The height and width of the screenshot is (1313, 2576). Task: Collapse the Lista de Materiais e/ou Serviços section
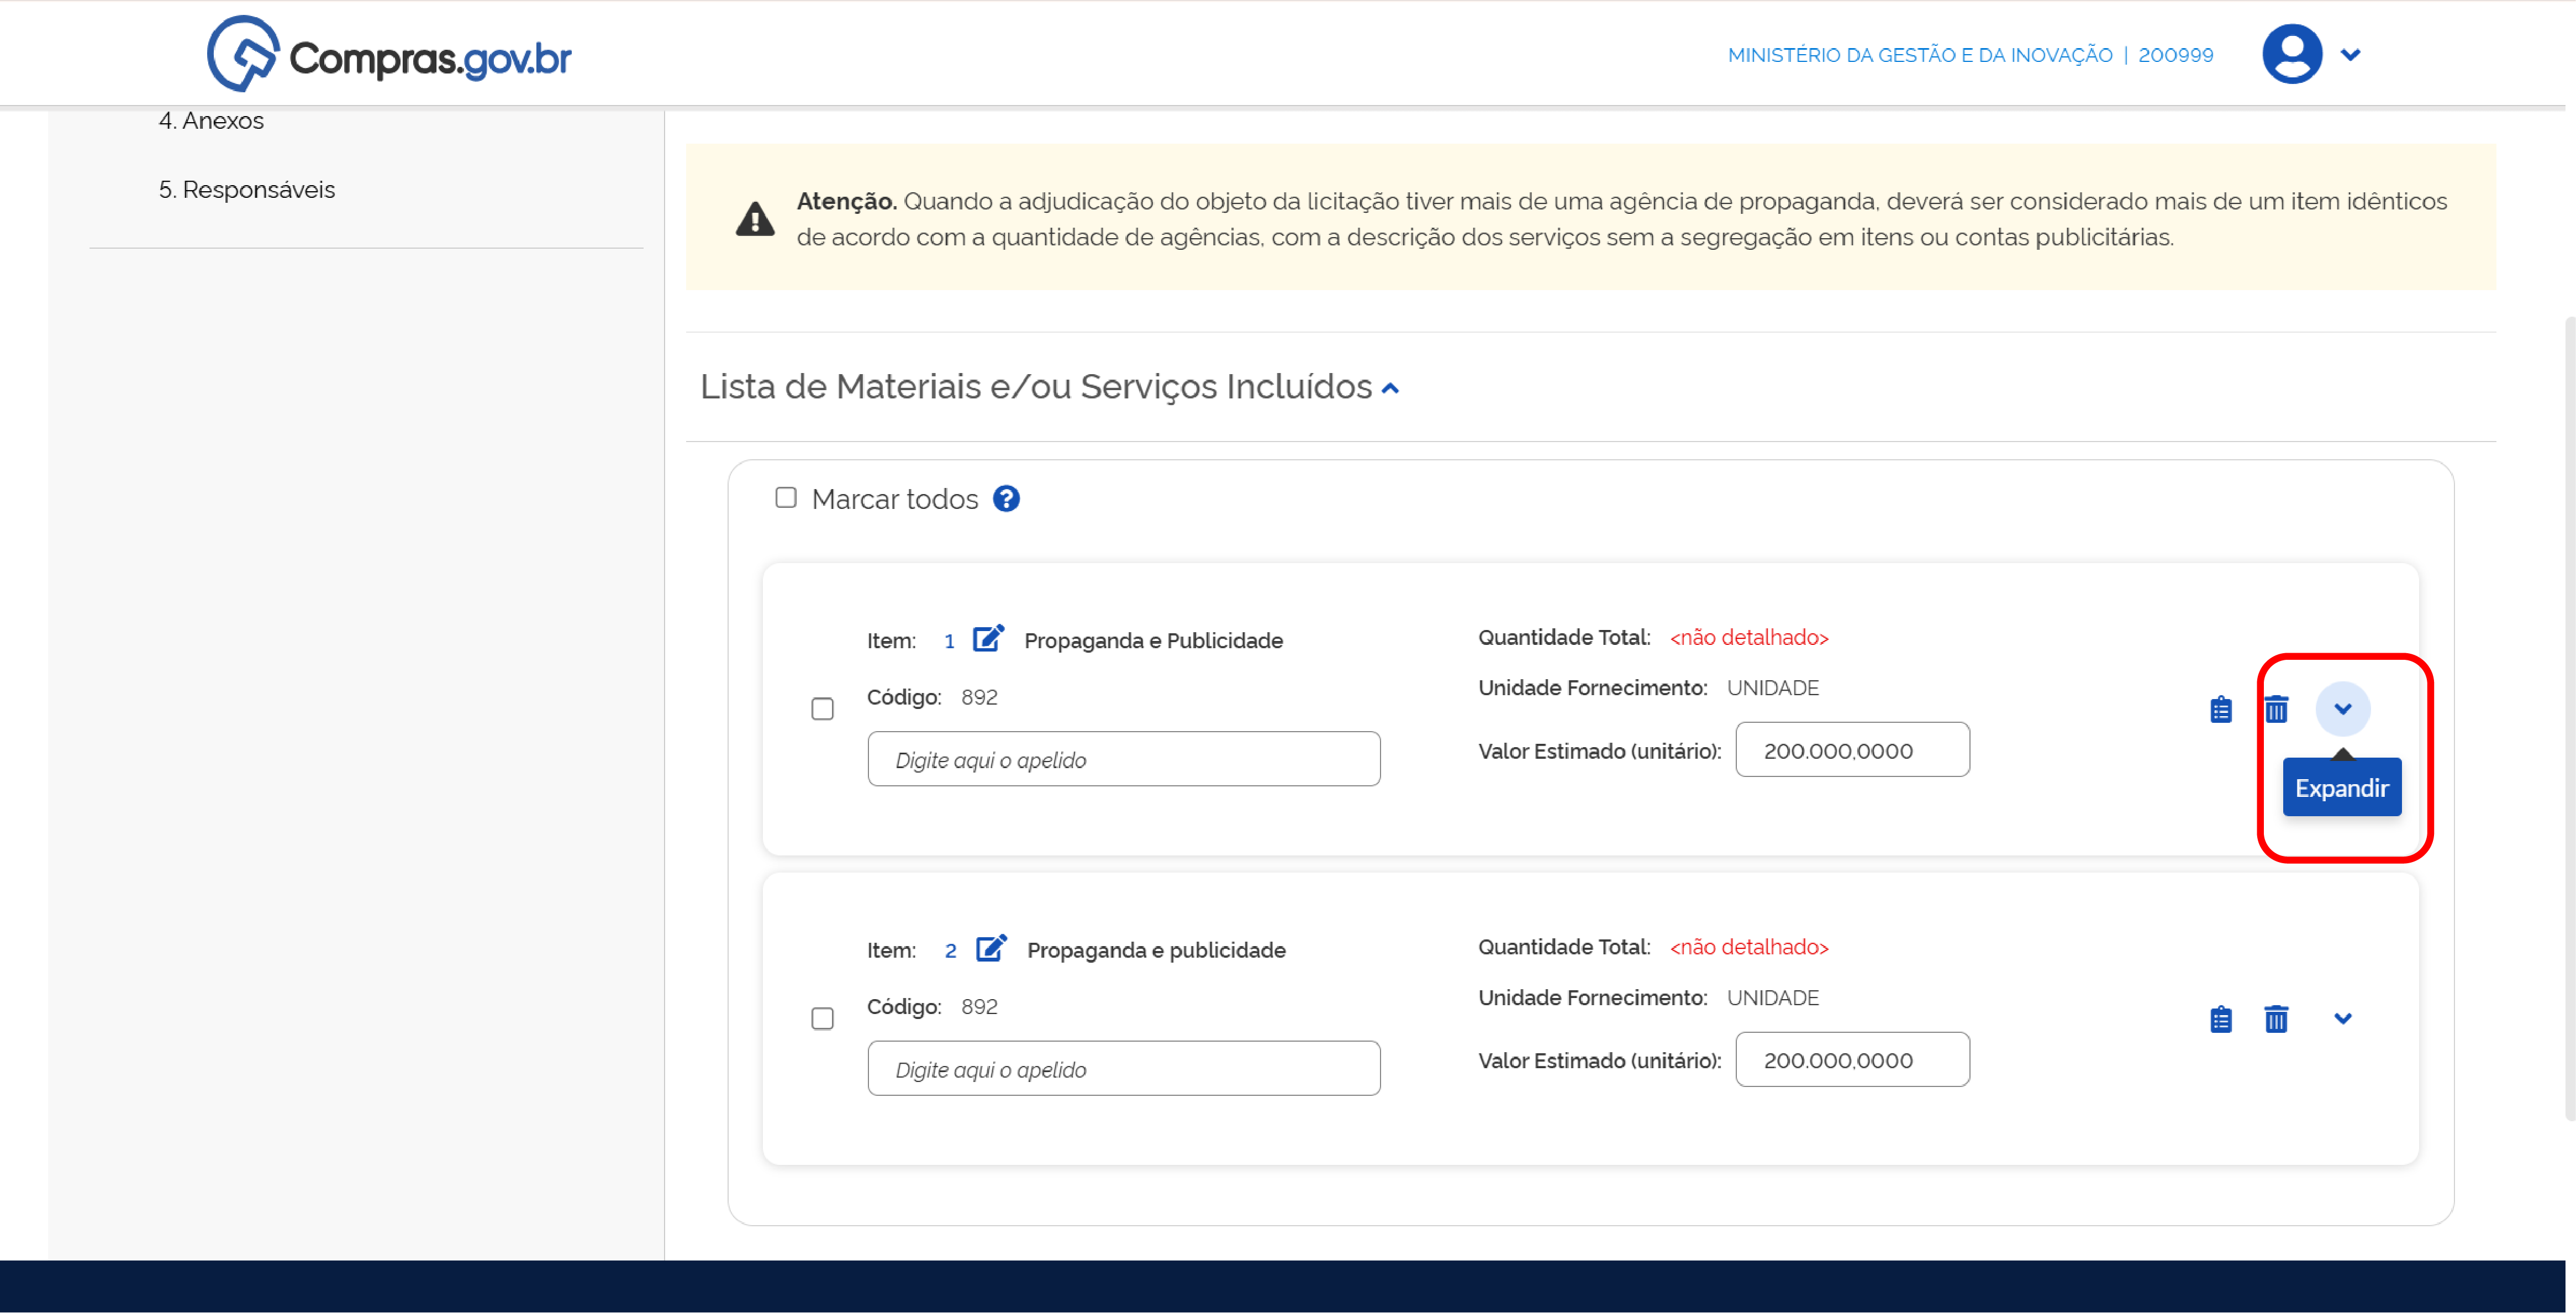pyautogui.click(x=1390, y=389)
